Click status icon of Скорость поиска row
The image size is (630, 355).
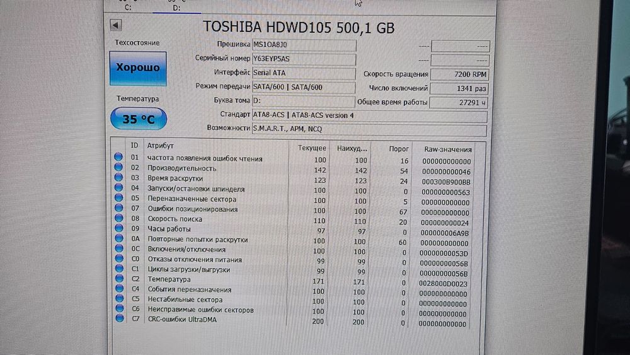click(119, 218)
